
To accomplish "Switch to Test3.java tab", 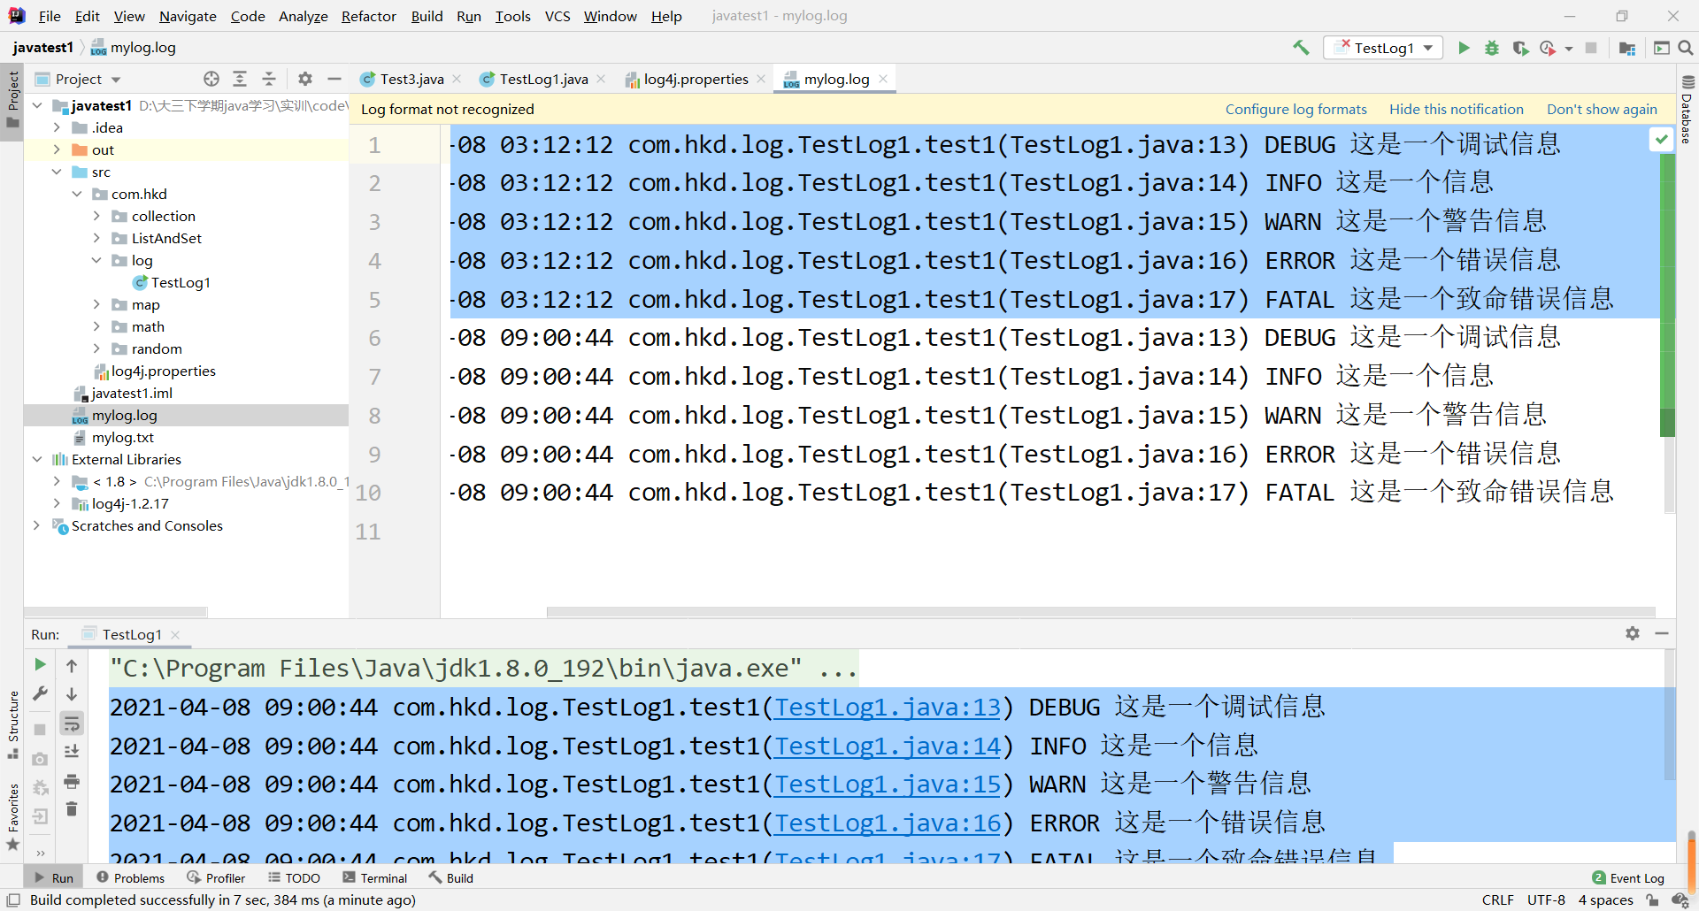I will click(x=411, y=79).
